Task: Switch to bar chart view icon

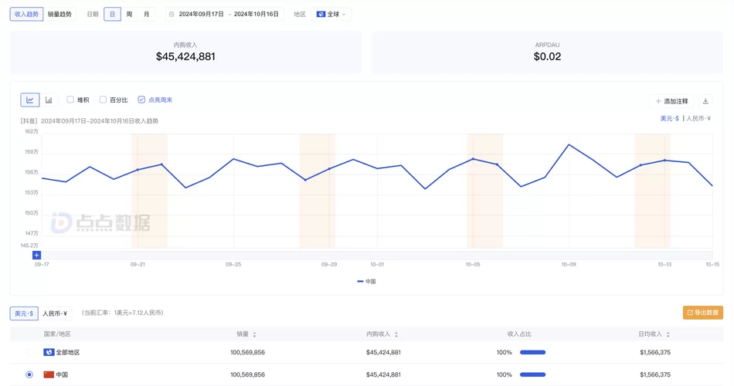Action: click(49, 100)
